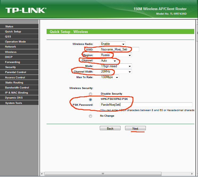Expand the Mode dropdown 11bgn mixed
Screen dimensions: 198x178
(116, 66)
